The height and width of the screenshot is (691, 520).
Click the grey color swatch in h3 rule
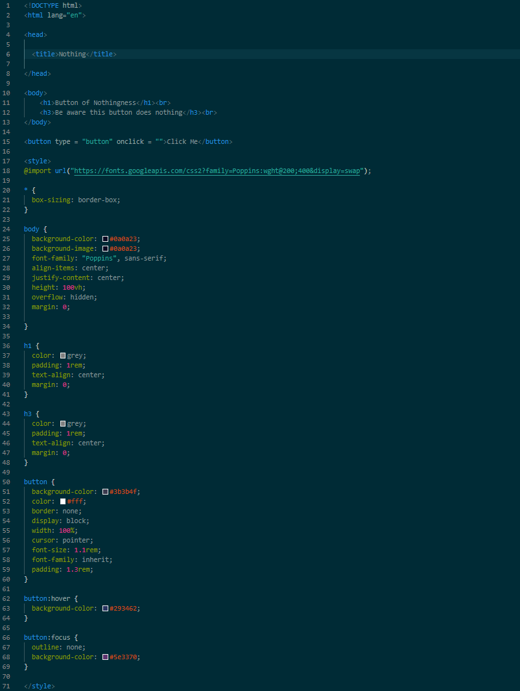coord(63,423)
